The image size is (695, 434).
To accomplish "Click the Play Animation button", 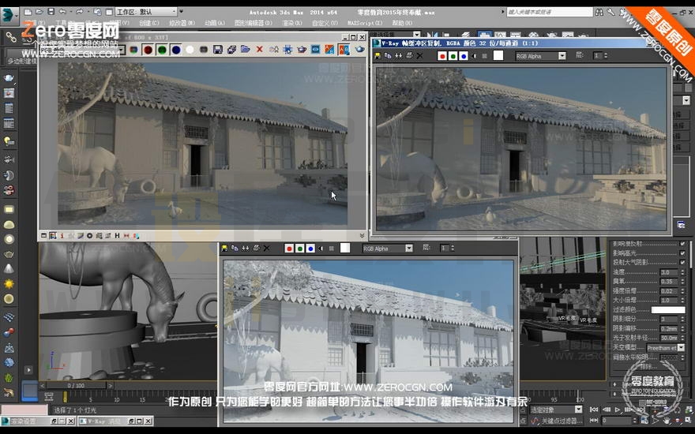I will point(618,410).
